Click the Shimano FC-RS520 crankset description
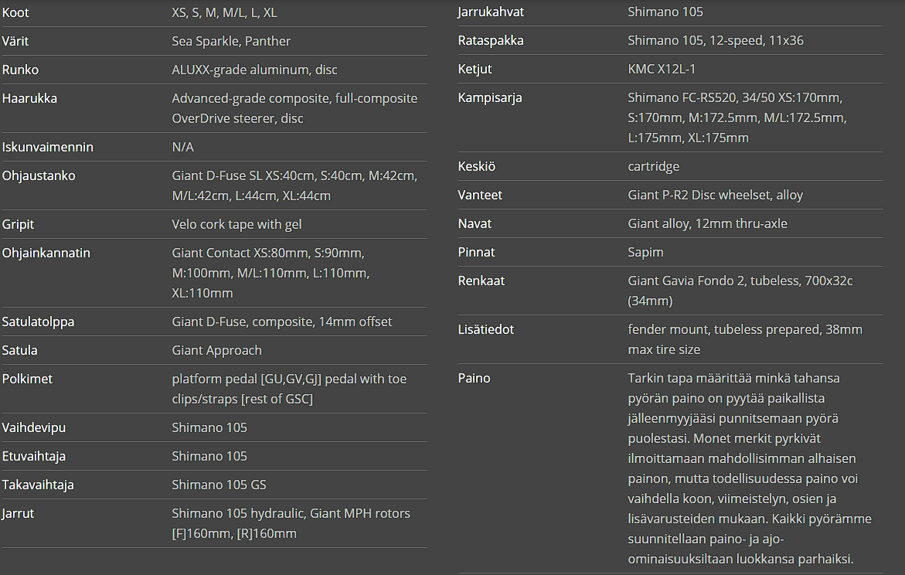The width and height of the screenshot is (905, 575). click(737, 117)
